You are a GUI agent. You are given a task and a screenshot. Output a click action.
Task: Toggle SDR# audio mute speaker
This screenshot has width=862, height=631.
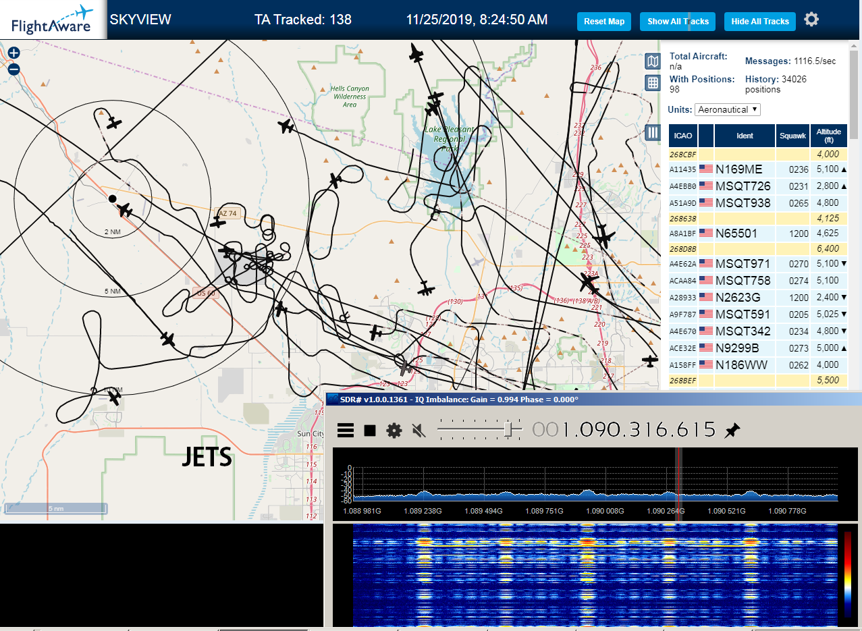pos(419,431)
